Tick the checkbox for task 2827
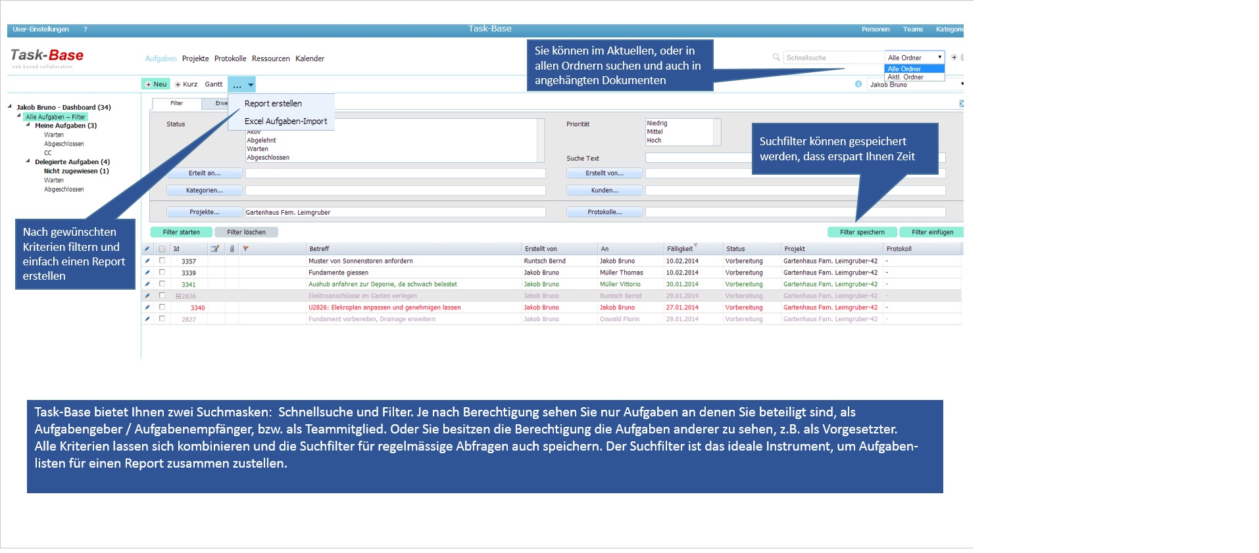The image size is (1259, 553). click(162, 319)
